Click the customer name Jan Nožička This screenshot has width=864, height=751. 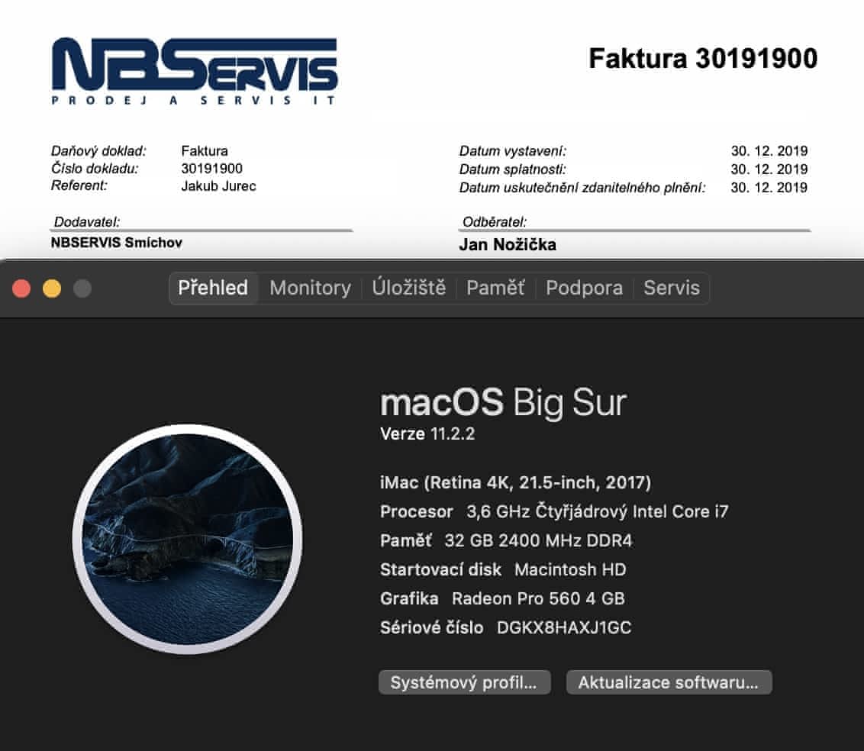point(508,245)
